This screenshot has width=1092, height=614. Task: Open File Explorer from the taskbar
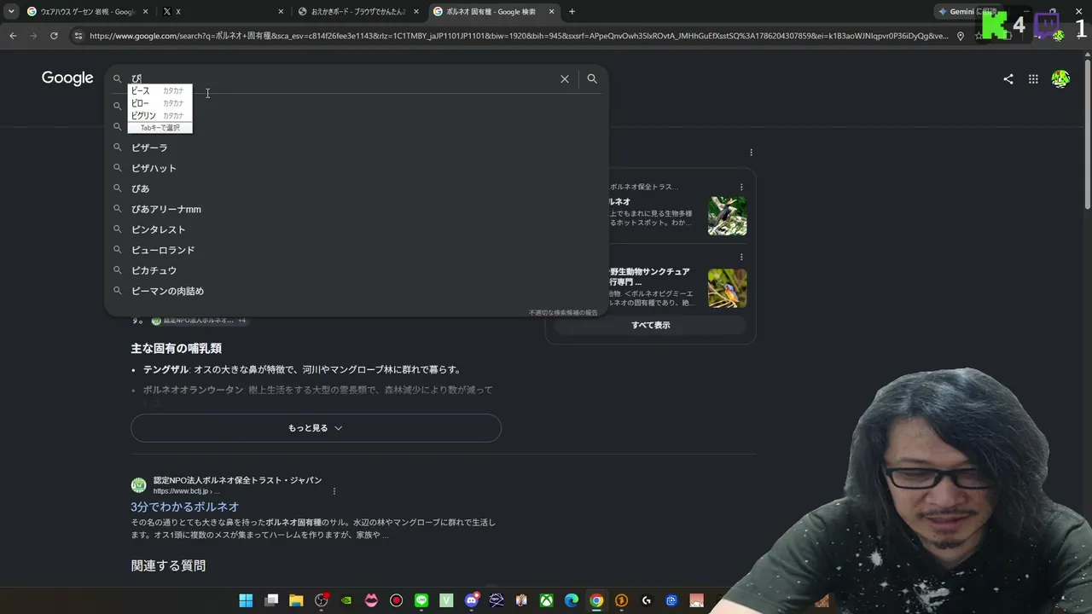(296, 600)
